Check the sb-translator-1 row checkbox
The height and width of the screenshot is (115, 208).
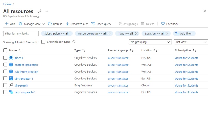5,78
